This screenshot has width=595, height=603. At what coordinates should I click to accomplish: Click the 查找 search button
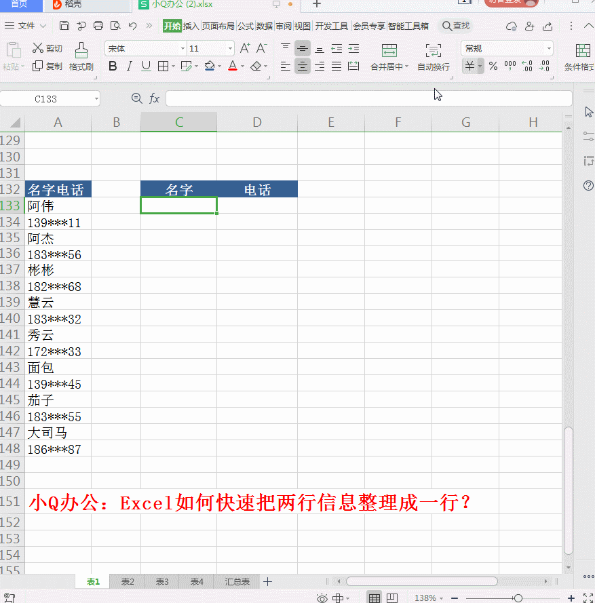point(456,26)
